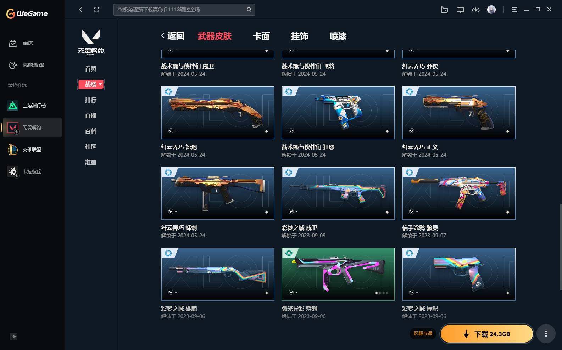Viewport: 562px width, 350px height.
Task: Click the download 24.3GB button
Action: 487,334
